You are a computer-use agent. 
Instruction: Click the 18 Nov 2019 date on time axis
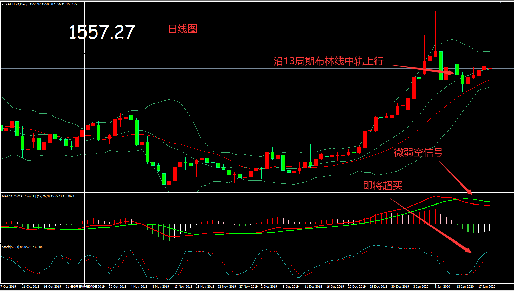coord(205,287)
